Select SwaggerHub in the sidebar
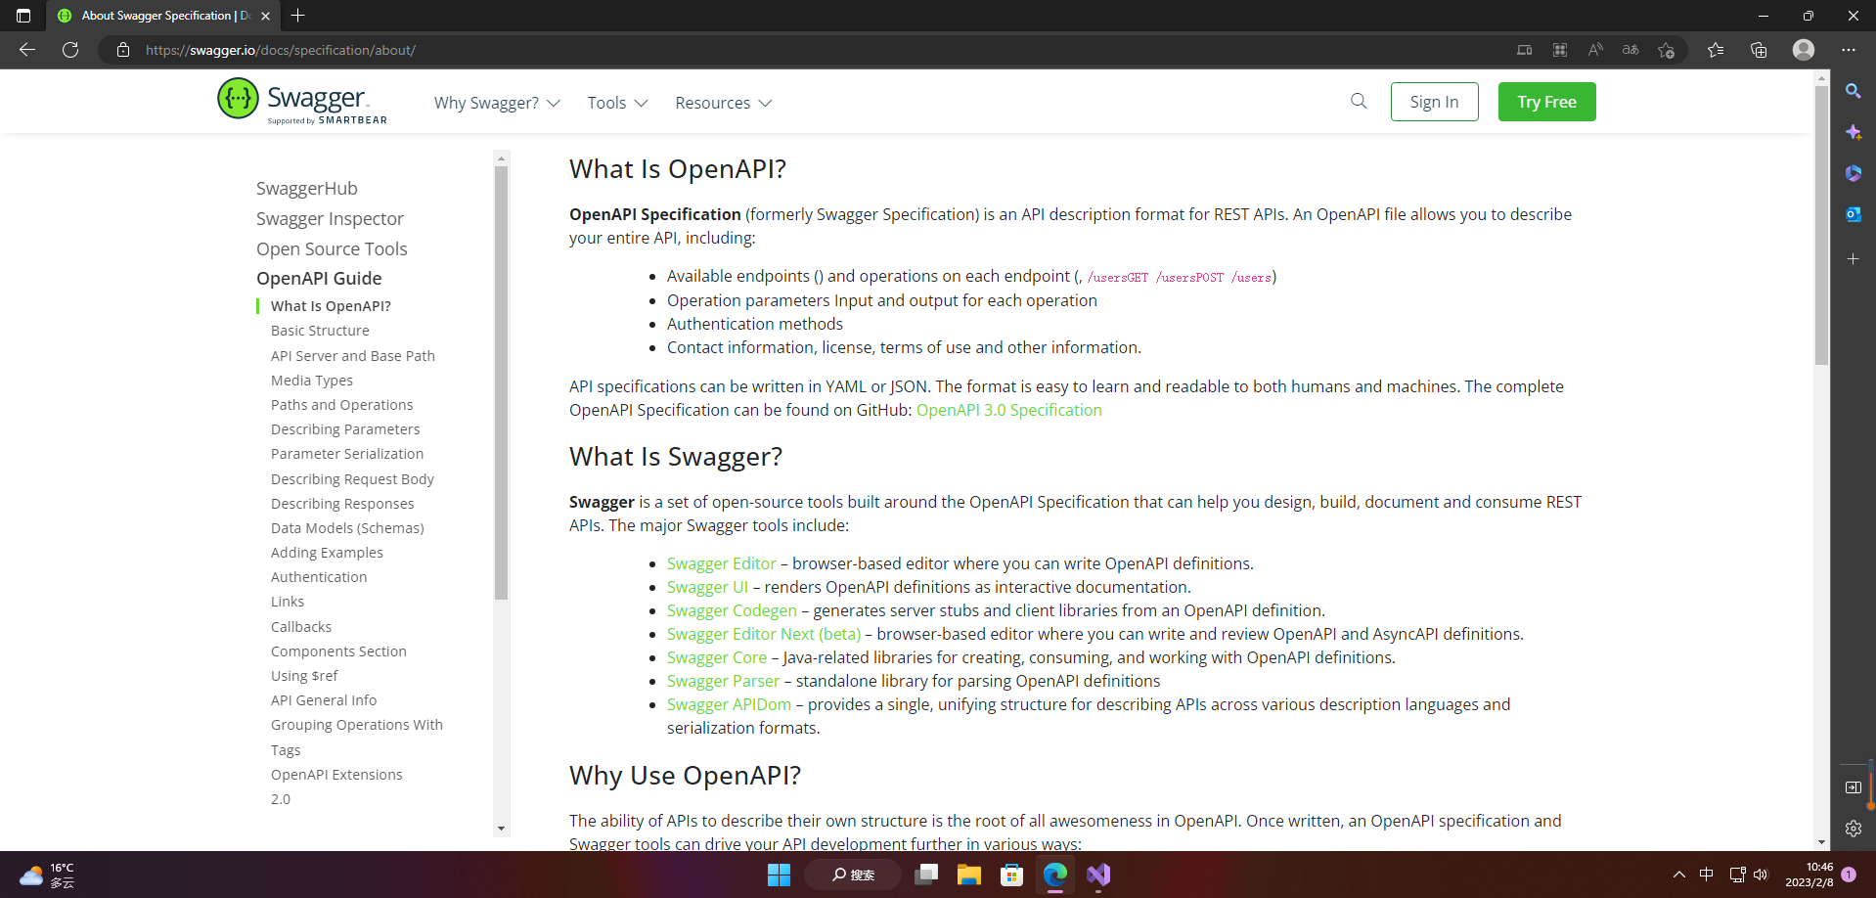Image resolution: width=1876 pixels, height=898 pixels. pos(307,189)
